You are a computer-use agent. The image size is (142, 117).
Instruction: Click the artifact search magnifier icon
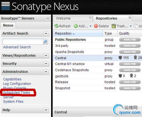[46, 41]
